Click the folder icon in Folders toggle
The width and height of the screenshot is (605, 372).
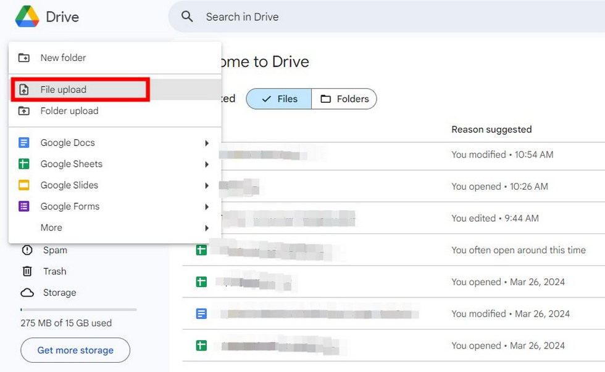click(326, 99)
